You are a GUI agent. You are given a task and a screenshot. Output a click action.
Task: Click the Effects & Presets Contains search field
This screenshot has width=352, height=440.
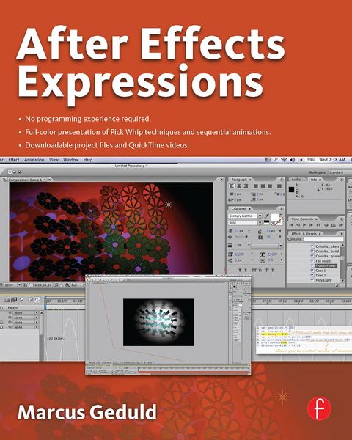pyautogui.click(x=323, y=239)
